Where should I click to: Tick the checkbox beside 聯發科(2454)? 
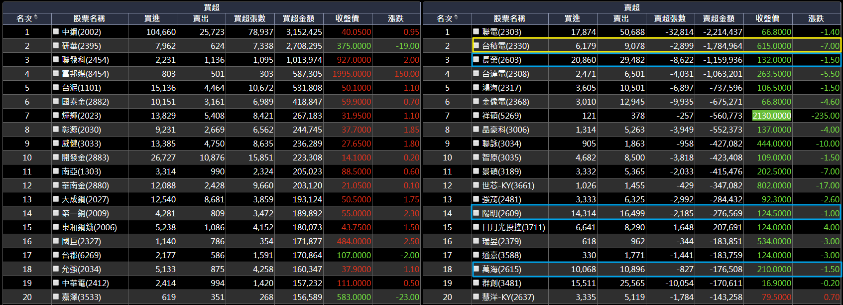(56, 59)
